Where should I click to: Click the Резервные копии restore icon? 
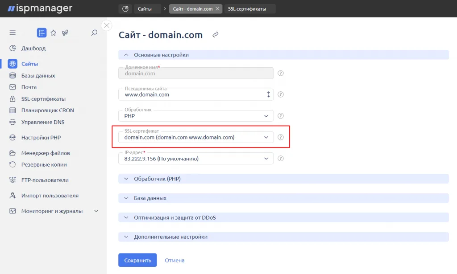click(x=12, y=164)
